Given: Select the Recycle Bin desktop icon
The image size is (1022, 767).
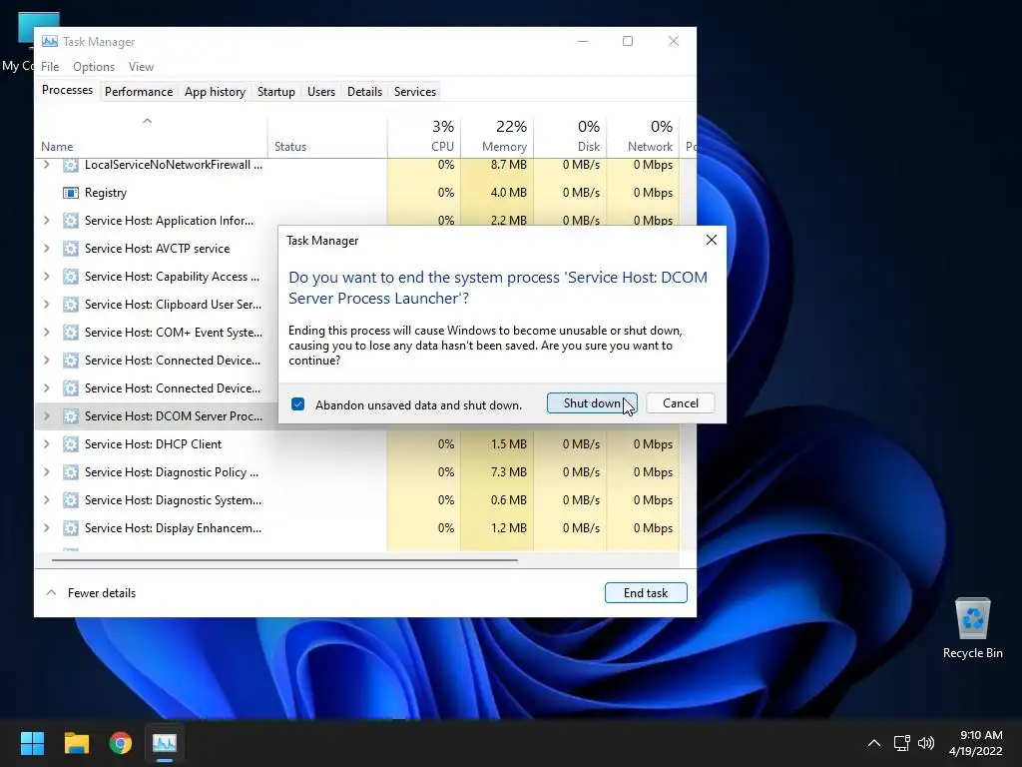Looking at the screenshot, I should (x=972, y=628).
